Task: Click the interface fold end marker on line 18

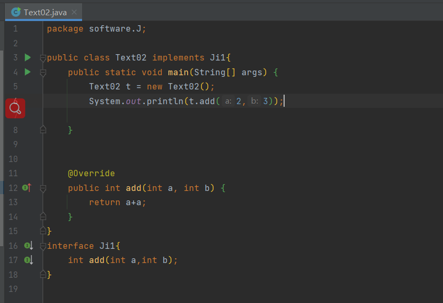Action: (x=43, y=274)
